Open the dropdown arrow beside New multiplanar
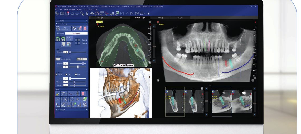Image resolution: width=301 pixels, height=134 pixels. pyautogui.click(x=70, y=28)
